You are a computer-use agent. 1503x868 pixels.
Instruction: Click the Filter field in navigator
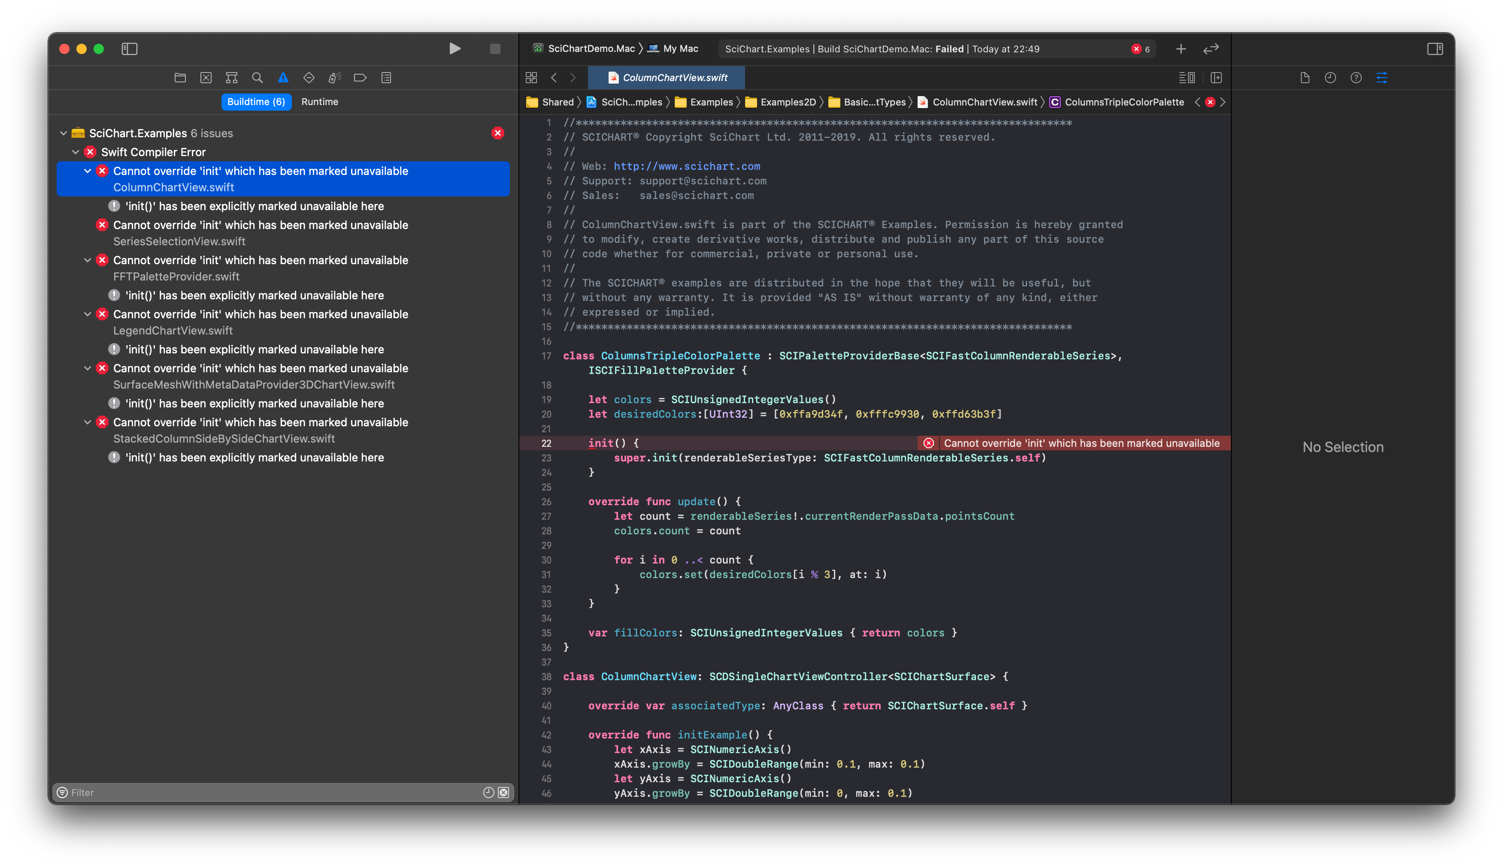click(268, 792)
